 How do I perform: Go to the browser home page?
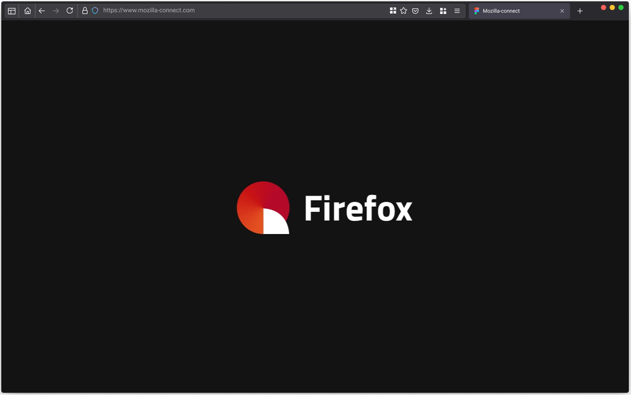[x=27, y=11]
